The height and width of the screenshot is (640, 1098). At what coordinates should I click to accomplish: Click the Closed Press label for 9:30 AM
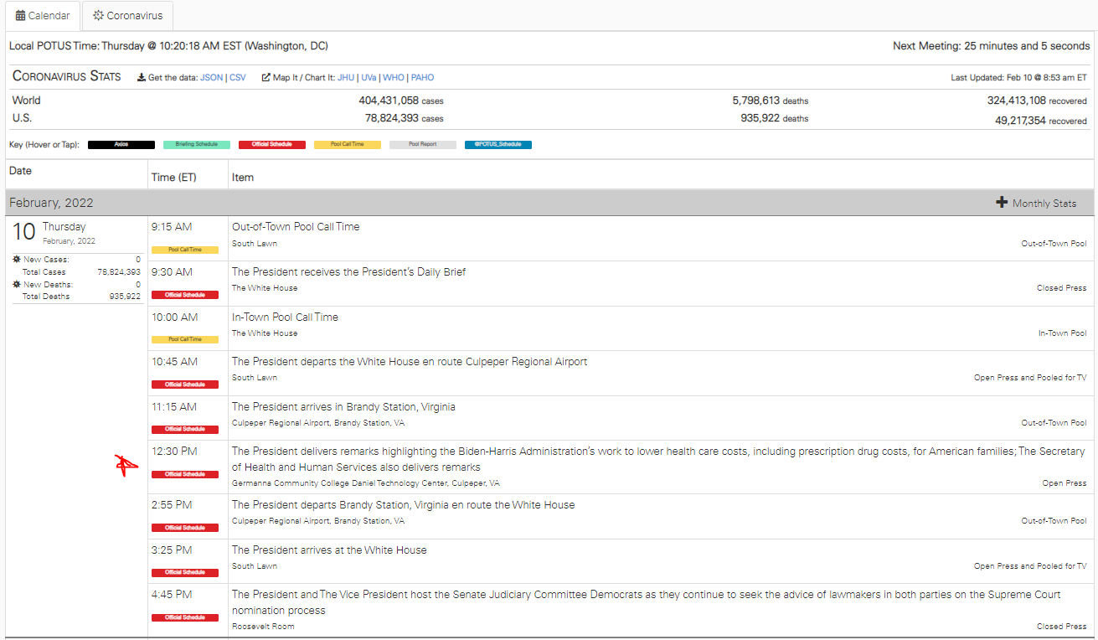(x=1062, y=288)
